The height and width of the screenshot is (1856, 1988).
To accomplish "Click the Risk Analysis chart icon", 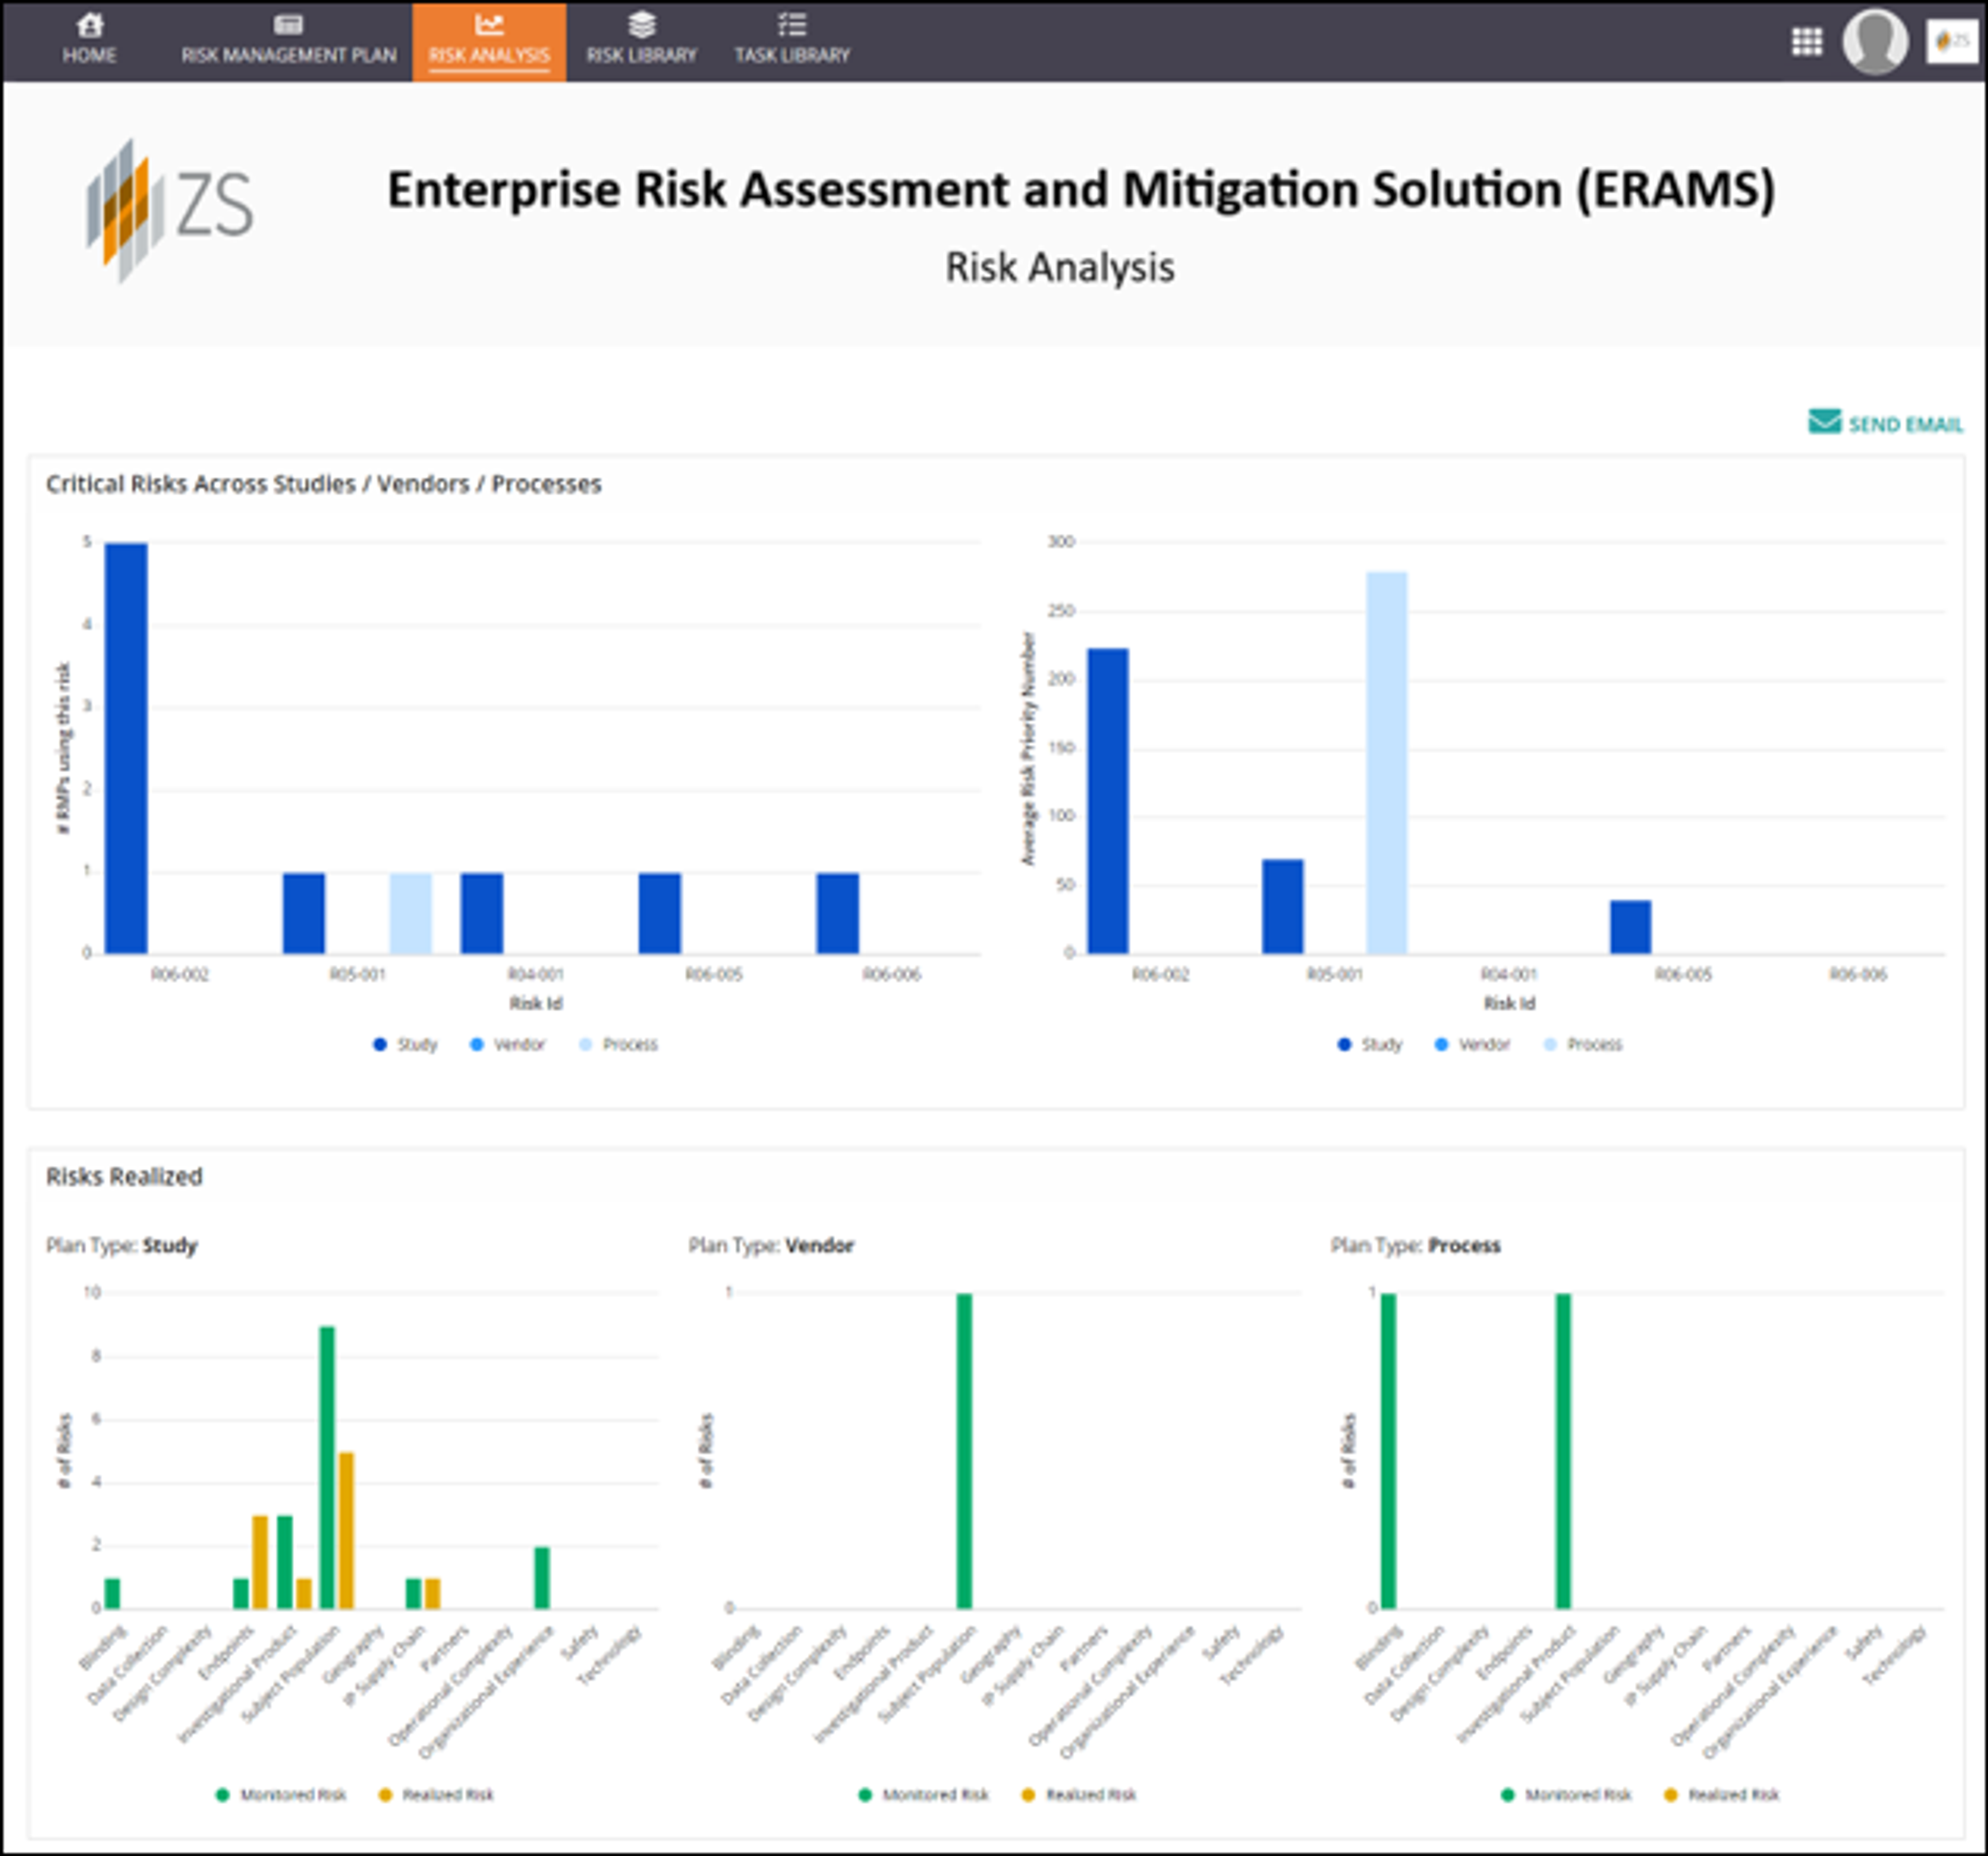I will coord(489,24).
